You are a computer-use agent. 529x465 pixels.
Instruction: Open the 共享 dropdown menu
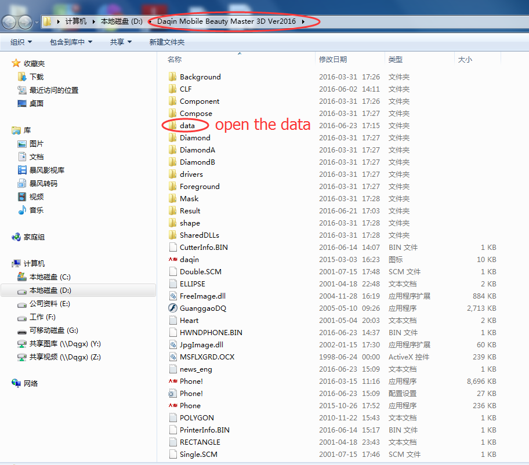121,42
